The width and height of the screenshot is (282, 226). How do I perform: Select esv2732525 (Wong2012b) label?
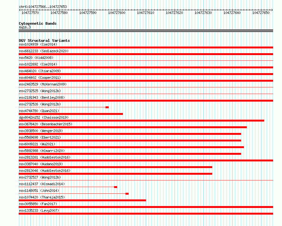(40, 91)
